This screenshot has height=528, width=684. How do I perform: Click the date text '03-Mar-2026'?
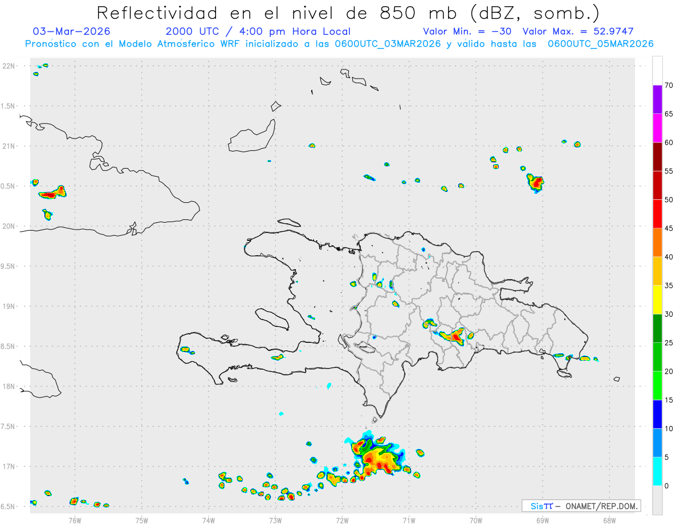[x=72, y=31]
